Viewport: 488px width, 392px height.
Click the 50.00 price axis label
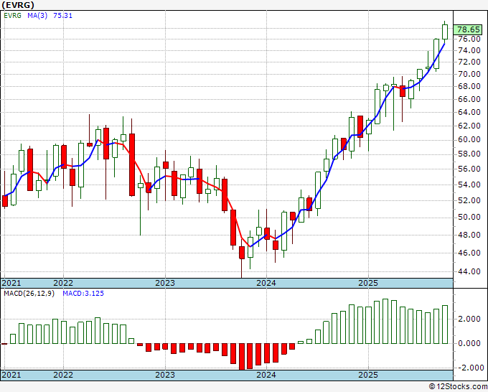click(x=469, y=217)
